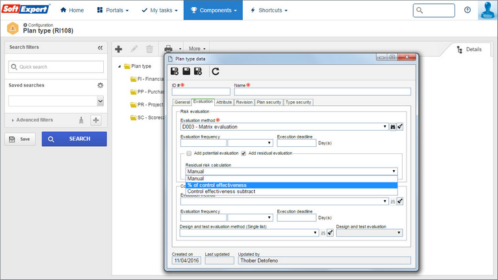Open the print options dropdown arrow
Image resolution: width=498 pixels, height=280 pixels.
coord(180,49)
